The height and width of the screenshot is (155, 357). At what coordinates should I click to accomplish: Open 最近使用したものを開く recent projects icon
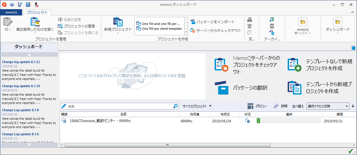pyautogui.click(x=35, y=22)
